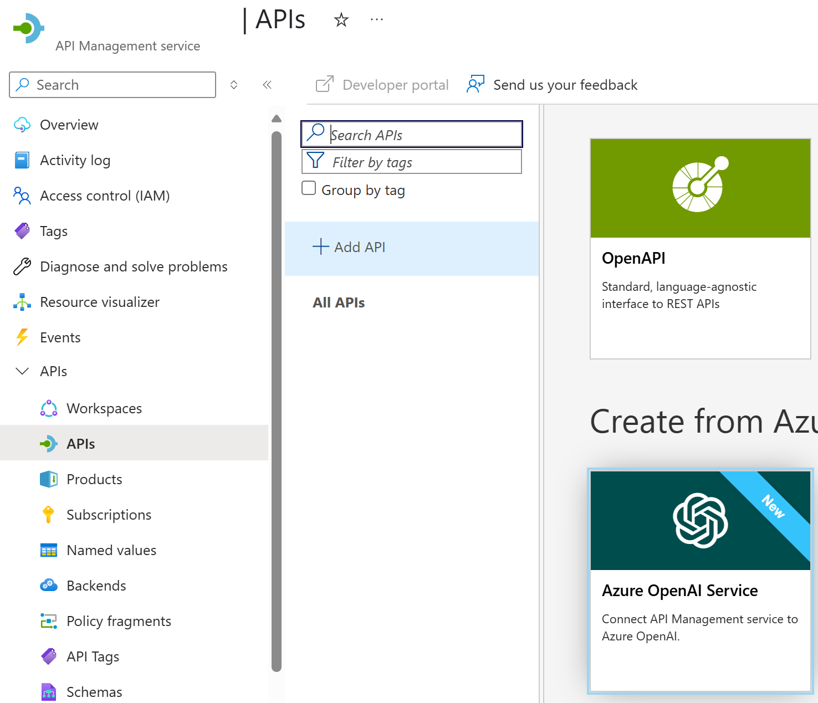
Task: Open Products in the sidebar
Action: pos(94,479)
